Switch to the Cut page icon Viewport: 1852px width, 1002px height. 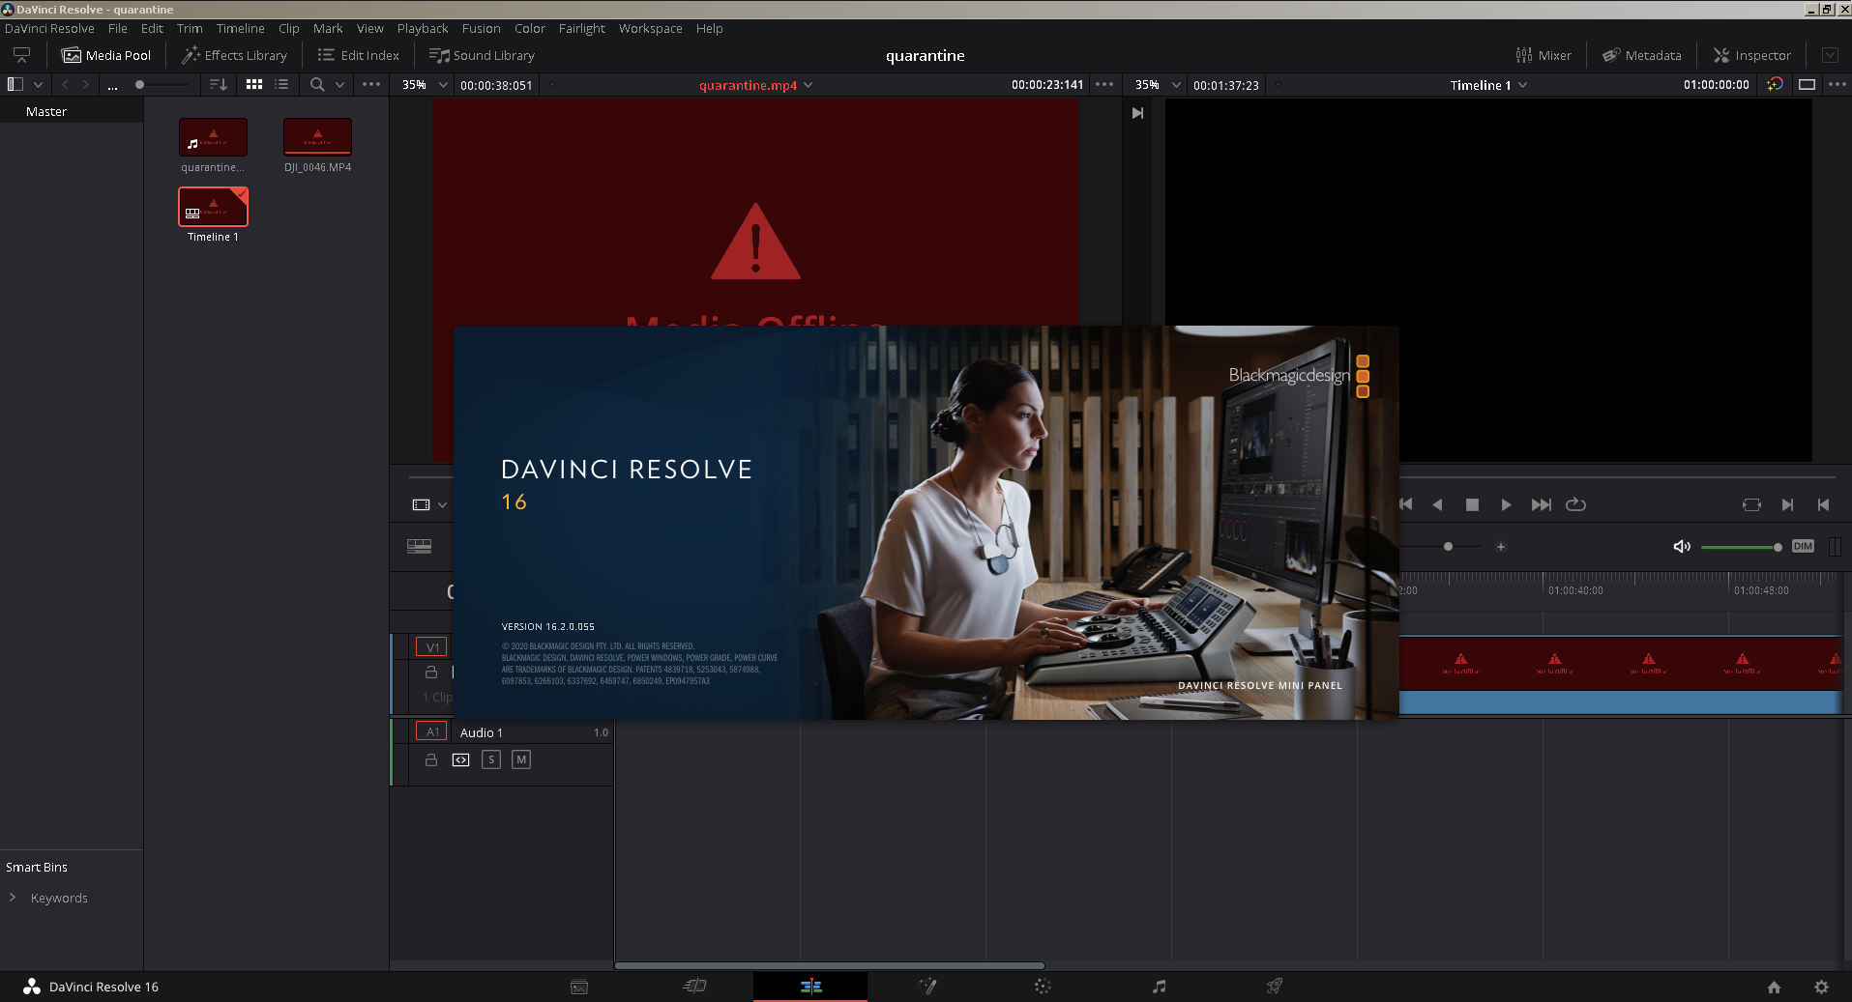click(694, 987)
